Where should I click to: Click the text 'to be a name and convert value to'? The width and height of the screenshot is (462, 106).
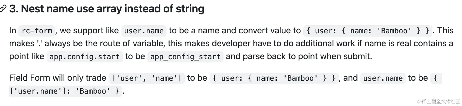(x=235, y=30)
